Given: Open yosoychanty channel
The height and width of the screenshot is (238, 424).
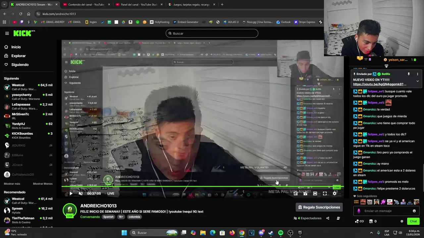Looking at the screenshot, I should (28, 97).
